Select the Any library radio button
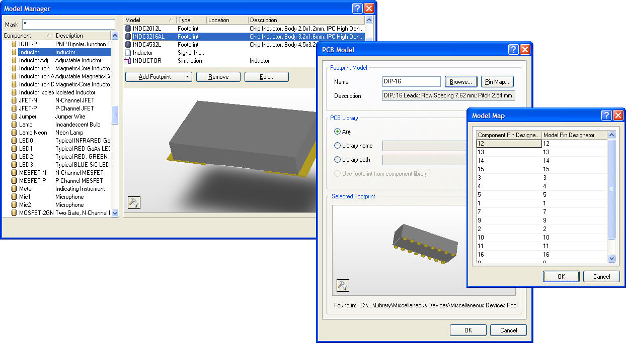 (338, 132)
